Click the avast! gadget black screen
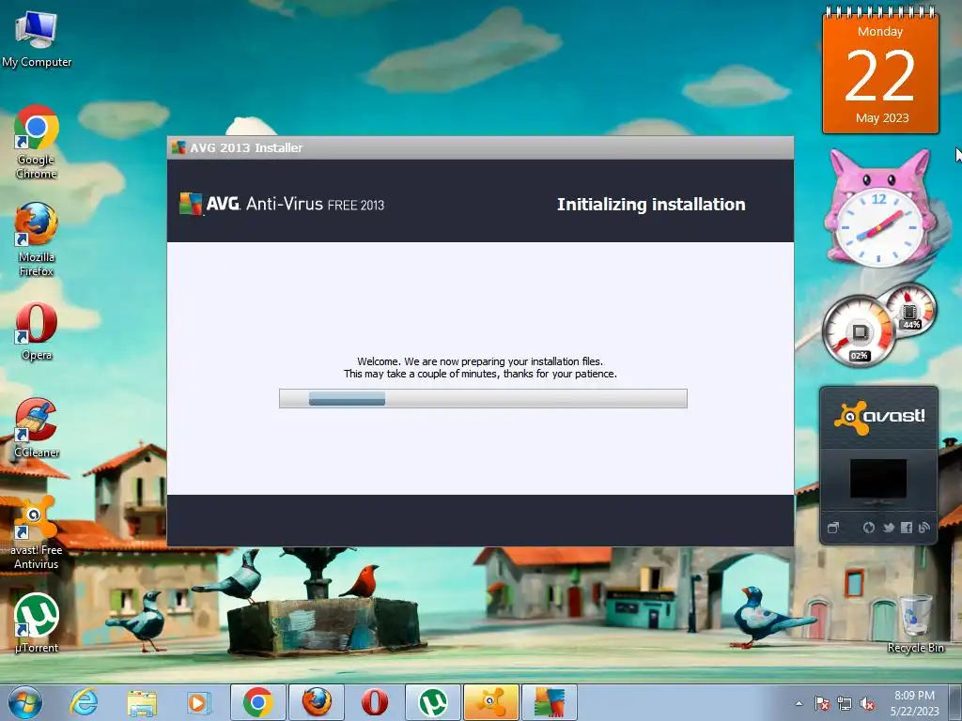Screen dimensions: 962x721 coord(878,479)
